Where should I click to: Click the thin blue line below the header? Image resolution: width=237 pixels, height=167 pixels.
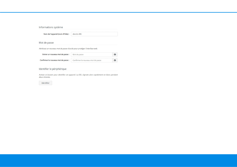point(118,12)
